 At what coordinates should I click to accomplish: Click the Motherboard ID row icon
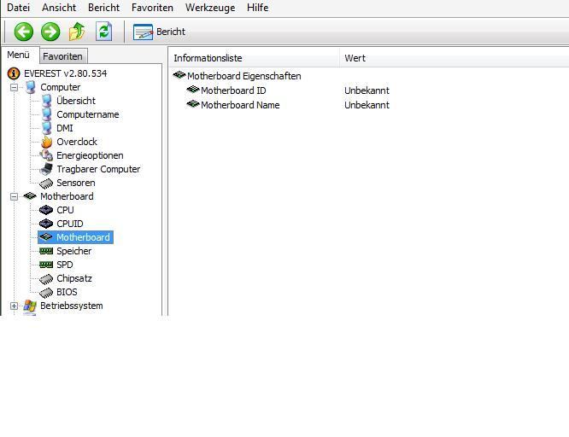pyautogui.click(x=193, y=90)
